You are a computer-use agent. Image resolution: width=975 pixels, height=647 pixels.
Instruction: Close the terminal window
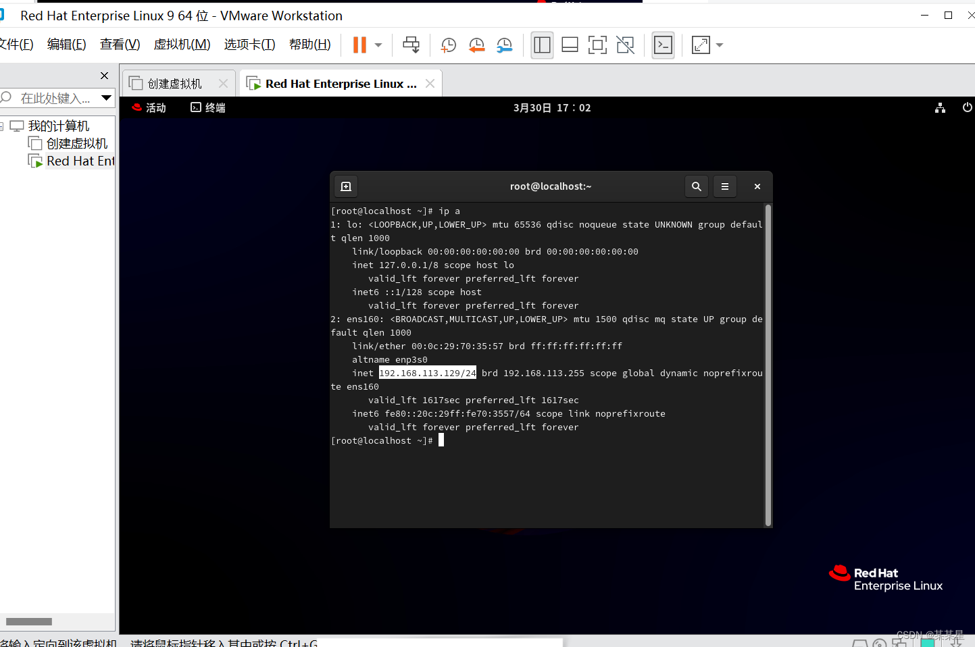click(x=757, y=186)
